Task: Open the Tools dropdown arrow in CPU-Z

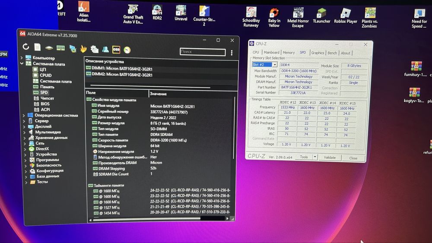Action: 314,157
